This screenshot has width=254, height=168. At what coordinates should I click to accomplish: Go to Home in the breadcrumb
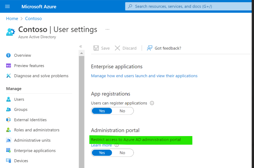[12, 18]
